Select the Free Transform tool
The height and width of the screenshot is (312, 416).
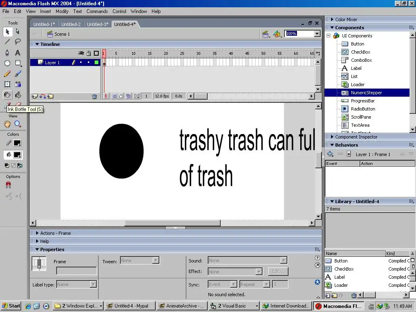tap(7, 84)
